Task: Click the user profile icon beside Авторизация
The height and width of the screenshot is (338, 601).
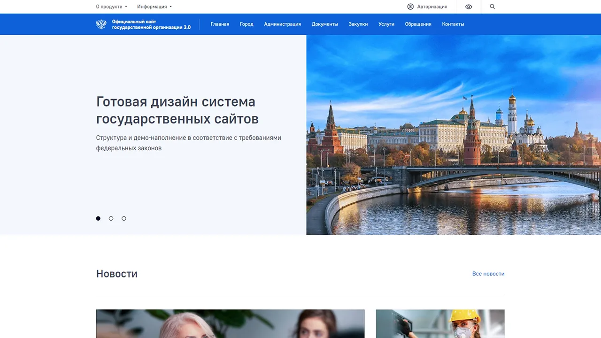Action: [x=410, y=7]
